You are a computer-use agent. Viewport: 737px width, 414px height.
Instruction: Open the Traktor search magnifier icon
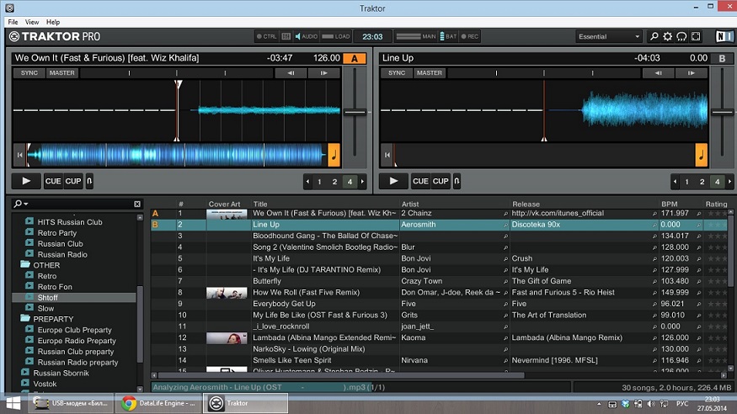654,36
